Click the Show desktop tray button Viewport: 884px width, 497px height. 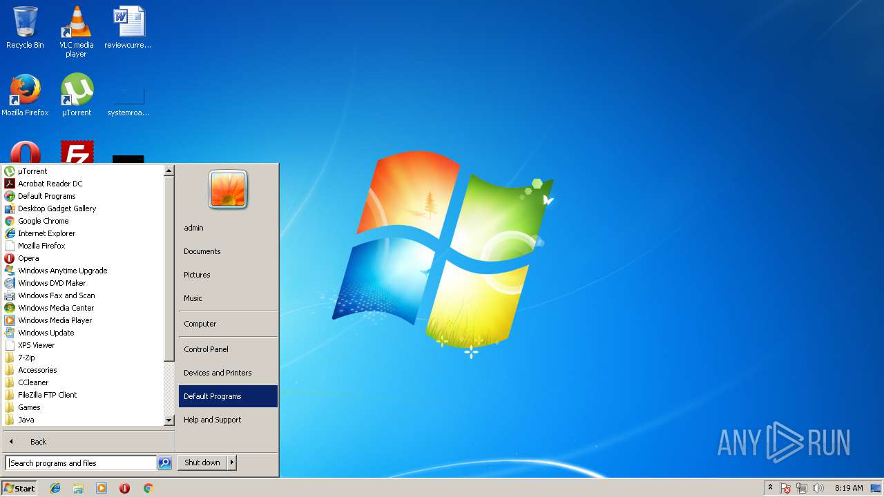876,488
